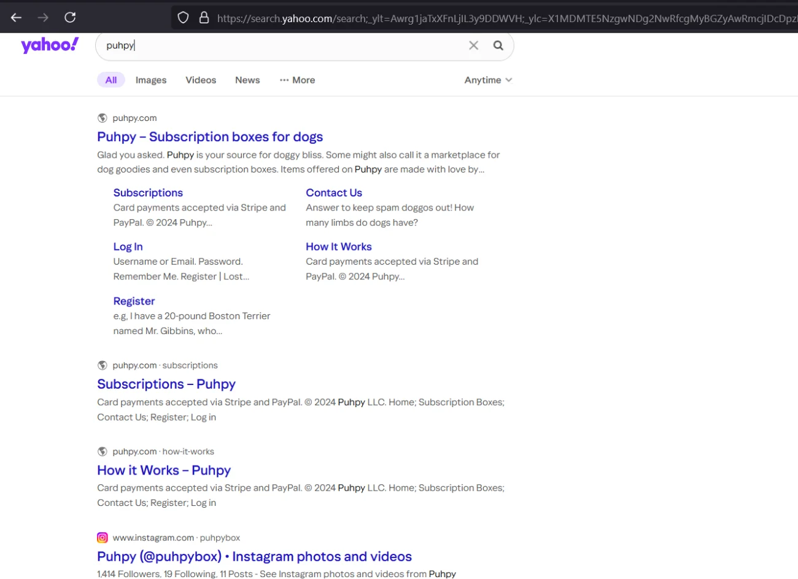Open the Log In sitelink

point(128,247)
